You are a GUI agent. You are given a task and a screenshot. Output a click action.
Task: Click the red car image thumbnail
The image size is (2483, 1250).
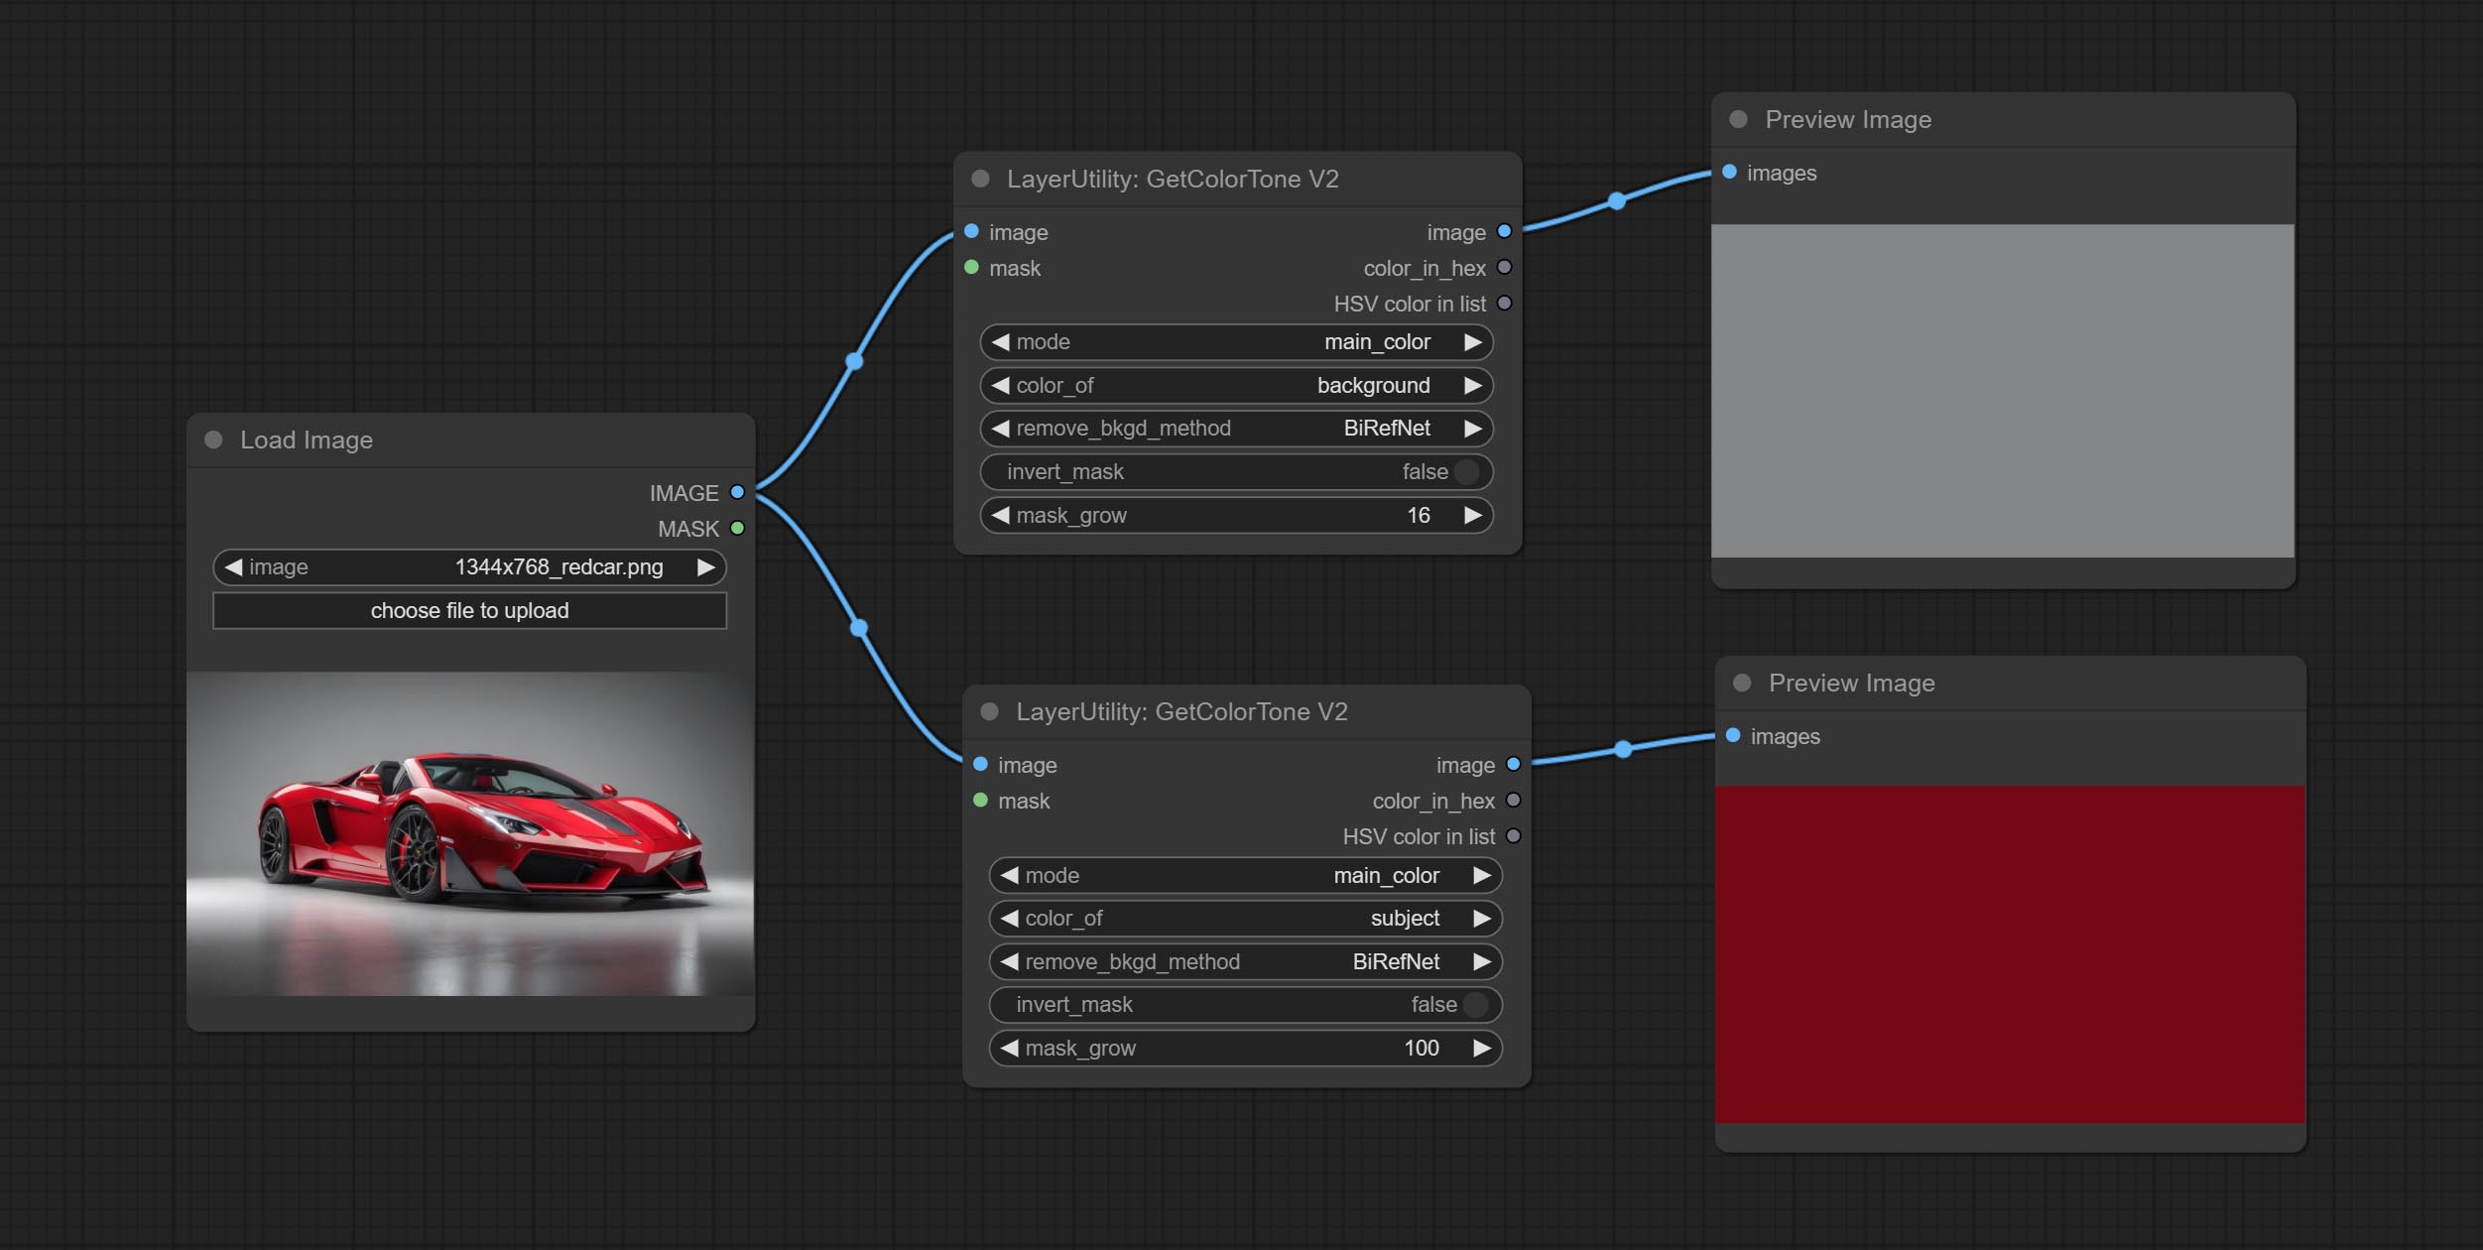click(470, 833)
